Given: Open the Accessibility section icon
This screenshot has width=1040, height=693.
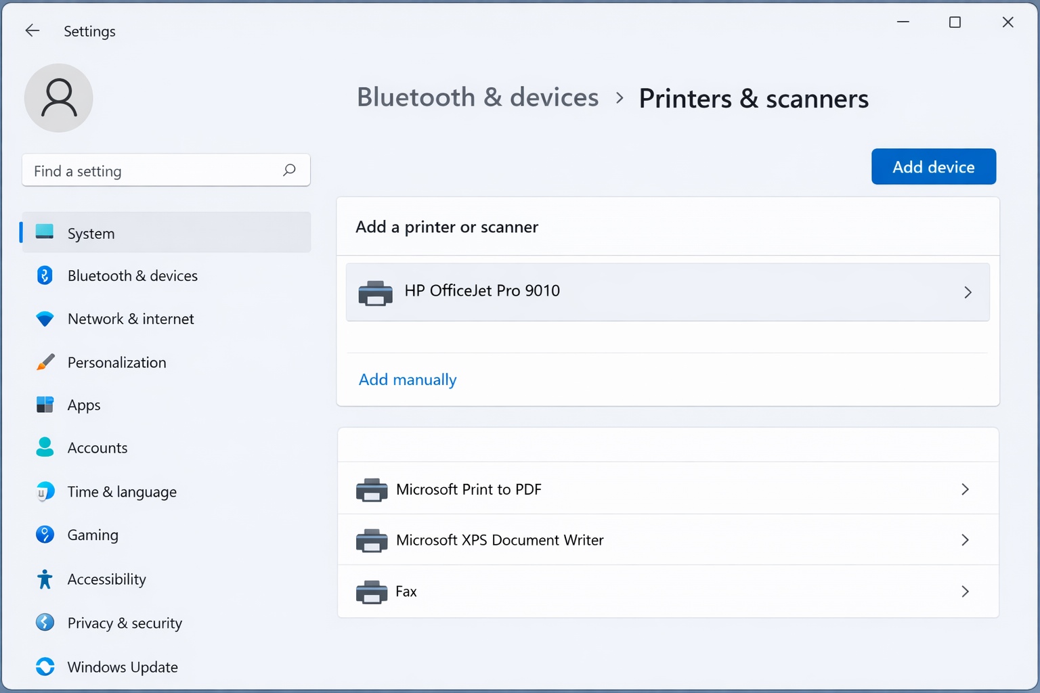Looking at the screenshot, I should 44,579.
